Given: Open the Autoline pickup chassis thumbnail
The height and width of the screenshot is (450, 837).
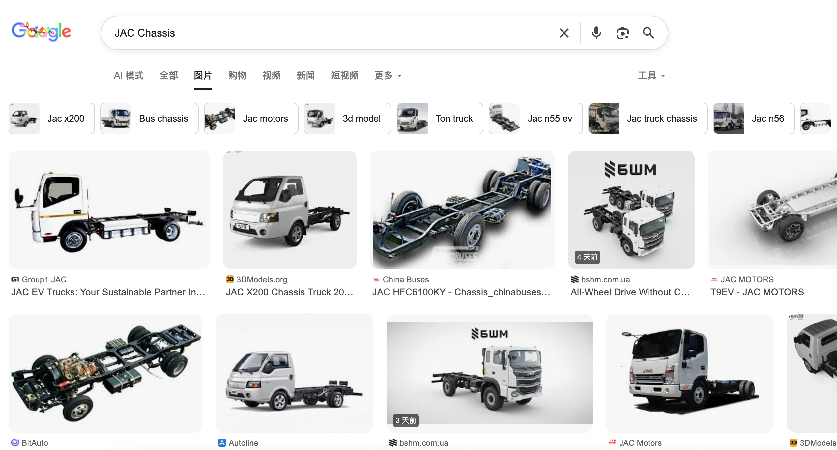Looking at the screenshot, I should 295,373.
